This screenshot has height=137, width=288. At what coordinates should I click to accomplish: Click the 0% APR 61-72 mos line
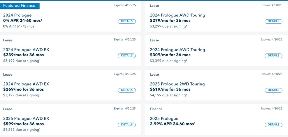(19, 26)
